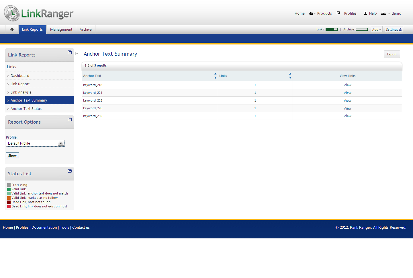The height and width of the screenshot is (278, 413).
Task: Click the Settings gear icon
Action: click(x=400, y=30)
